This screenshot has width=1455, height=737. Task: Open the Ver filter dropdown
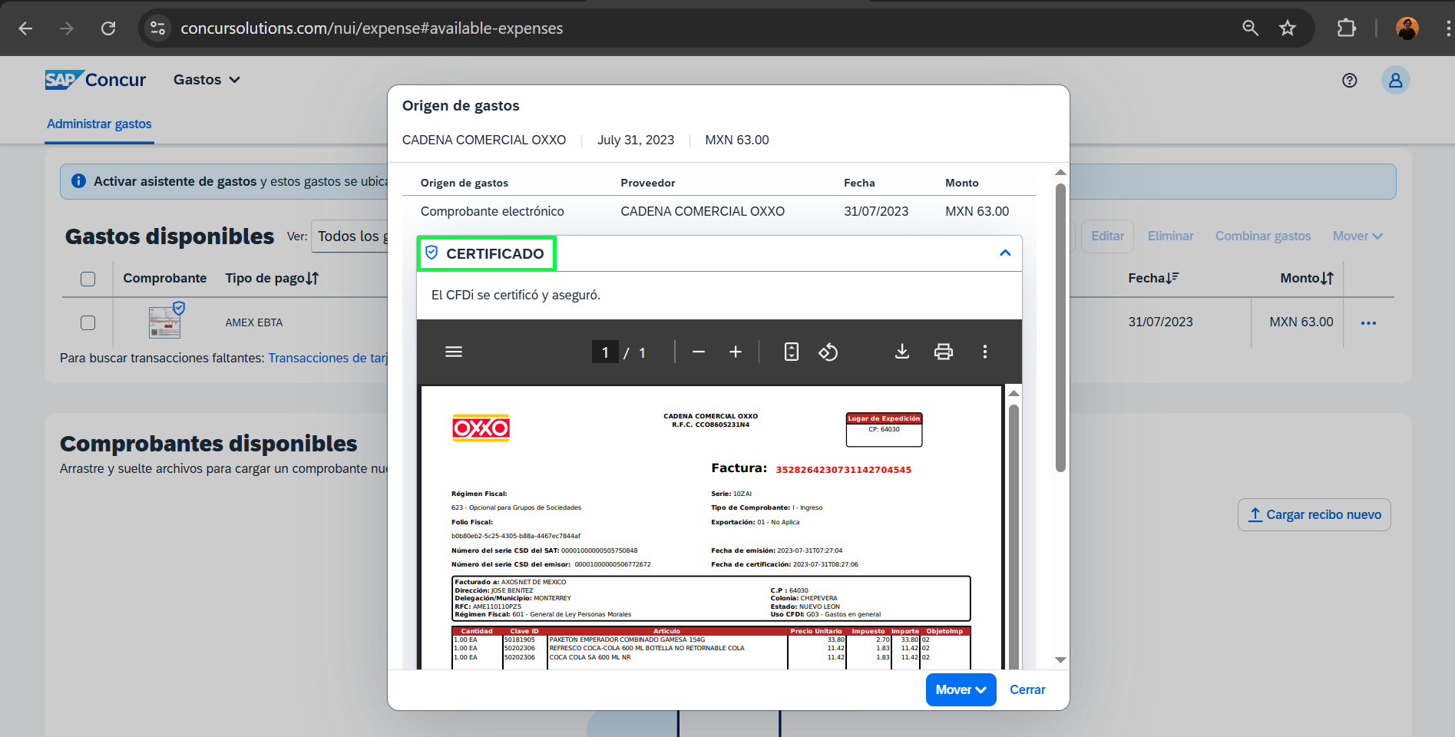tap(350, 236)
